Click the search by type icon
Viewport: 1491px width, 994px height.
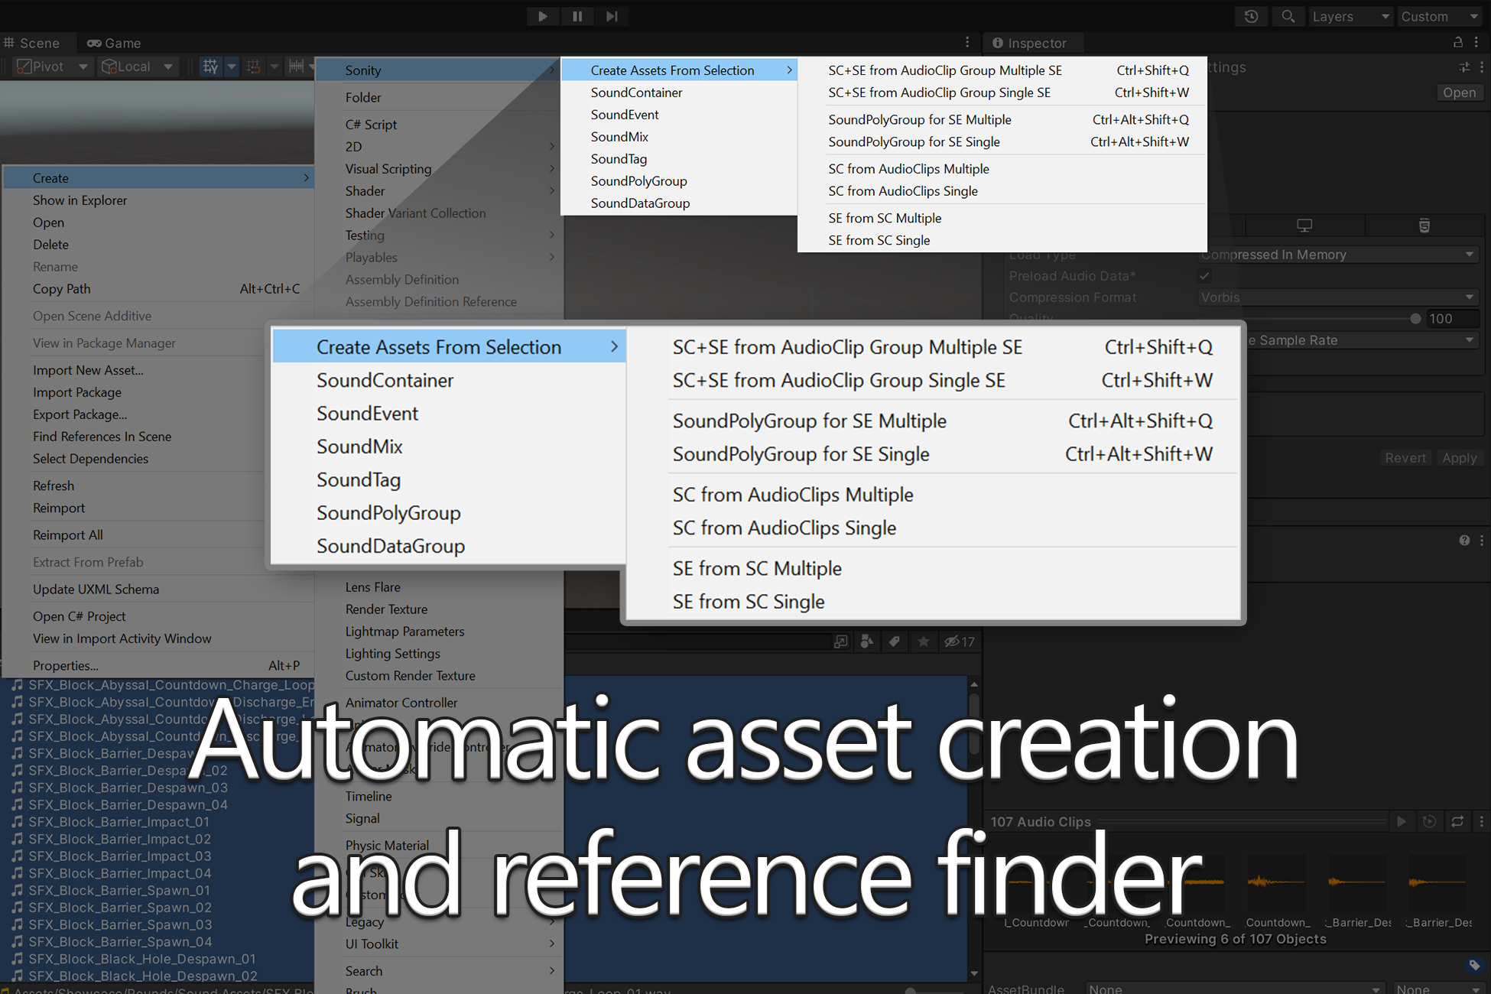click(866, 642)
